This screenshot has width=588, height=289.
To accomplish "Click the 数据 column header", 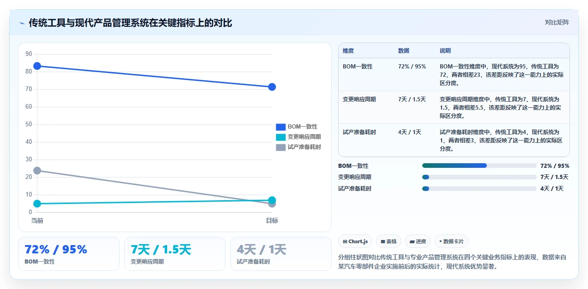I will coord(404,51).
